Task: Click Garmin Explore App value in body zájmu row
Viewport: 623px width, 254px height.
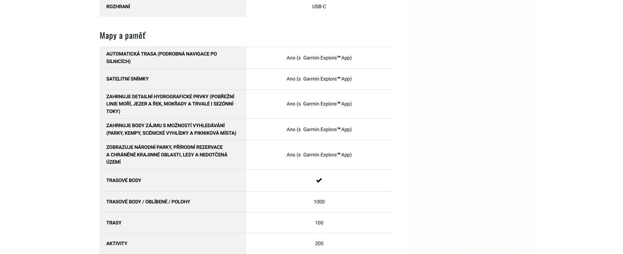Action: pyautogui.click(x=319, y=129)
